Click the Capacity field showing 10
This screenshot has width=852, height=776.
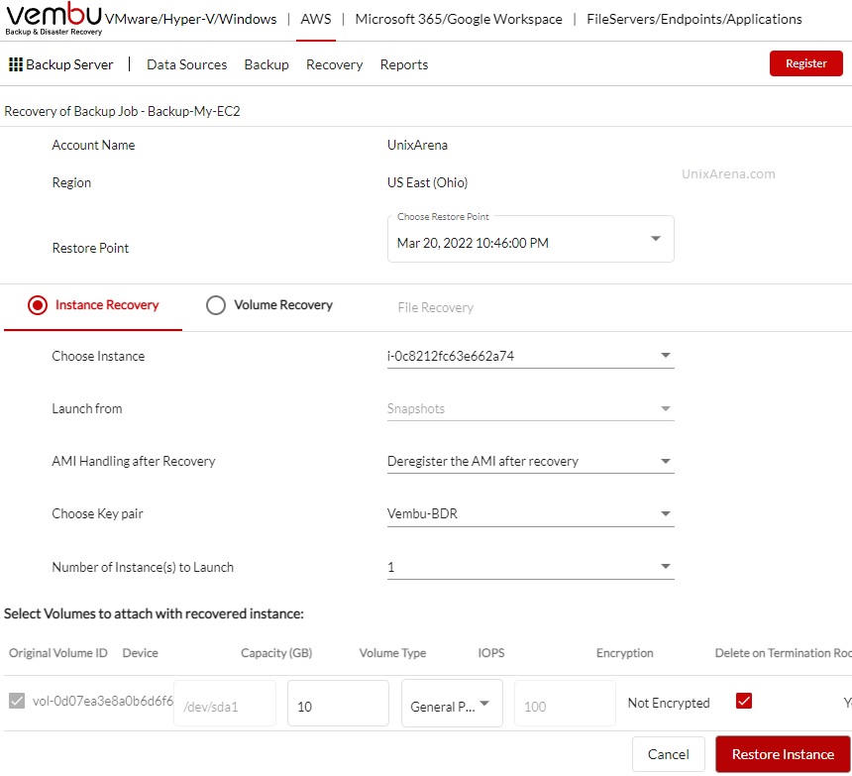coord(338,704)
